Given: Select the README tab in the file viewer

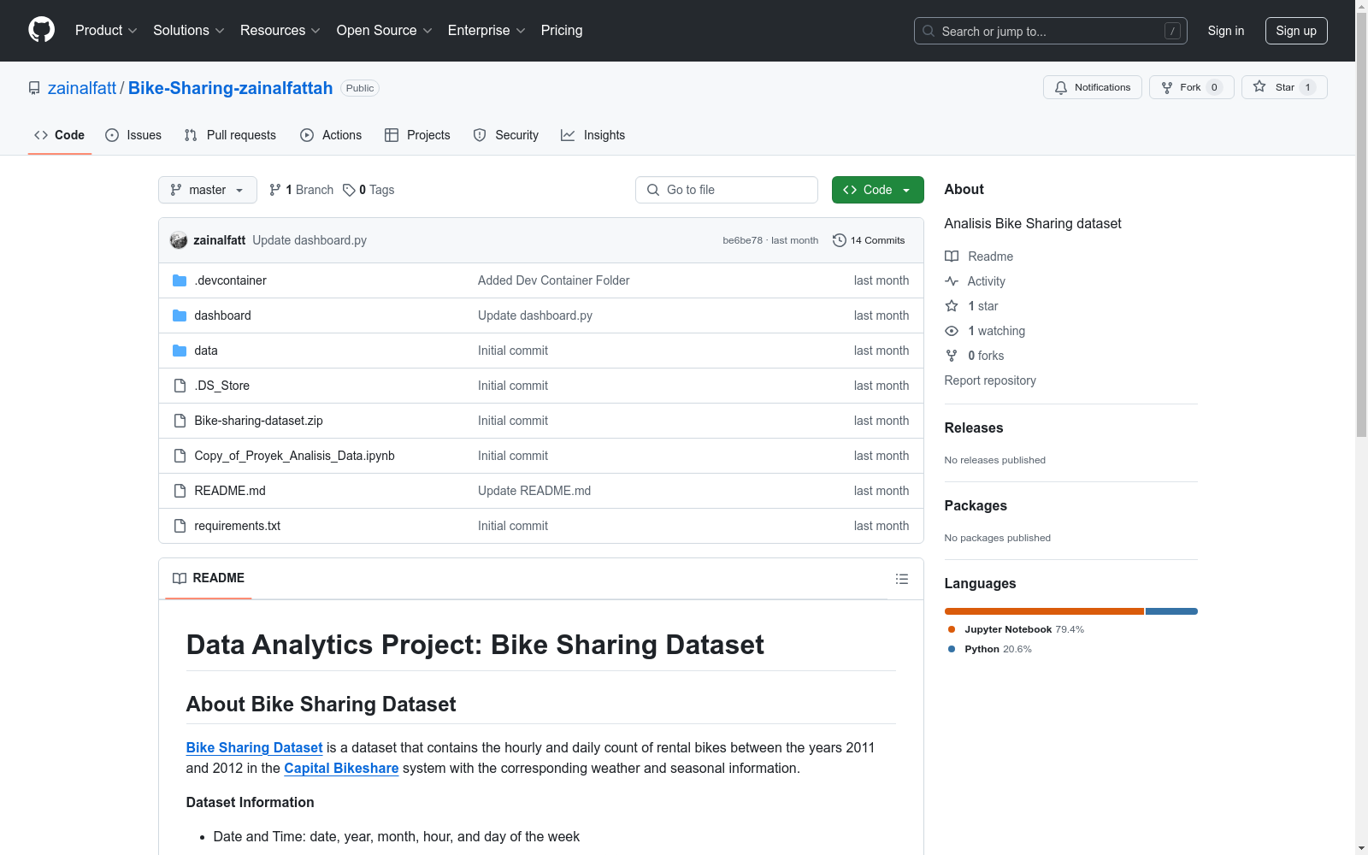Looking at the screenshot, I should tap(209, 579).
